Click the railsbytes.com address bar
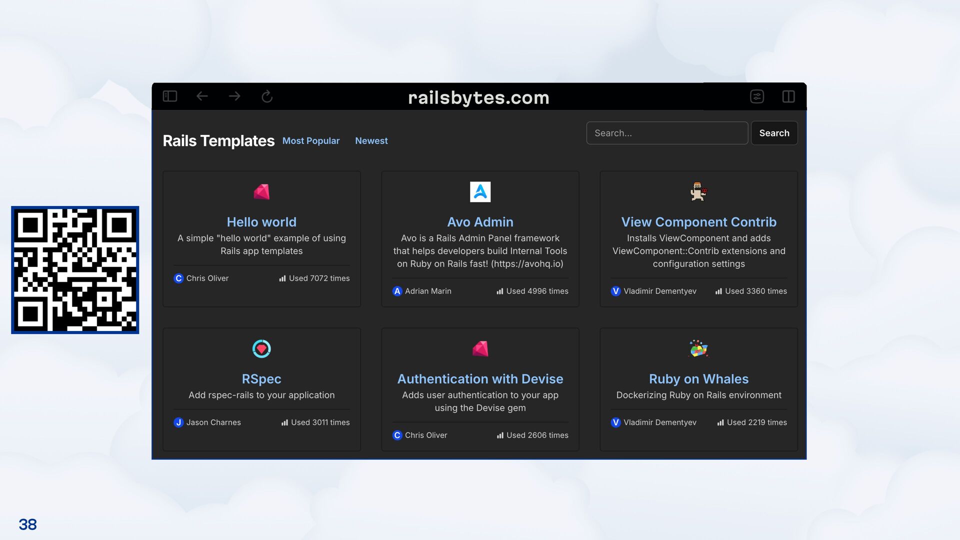Screen dimensions: 960x540 (478, 97)
